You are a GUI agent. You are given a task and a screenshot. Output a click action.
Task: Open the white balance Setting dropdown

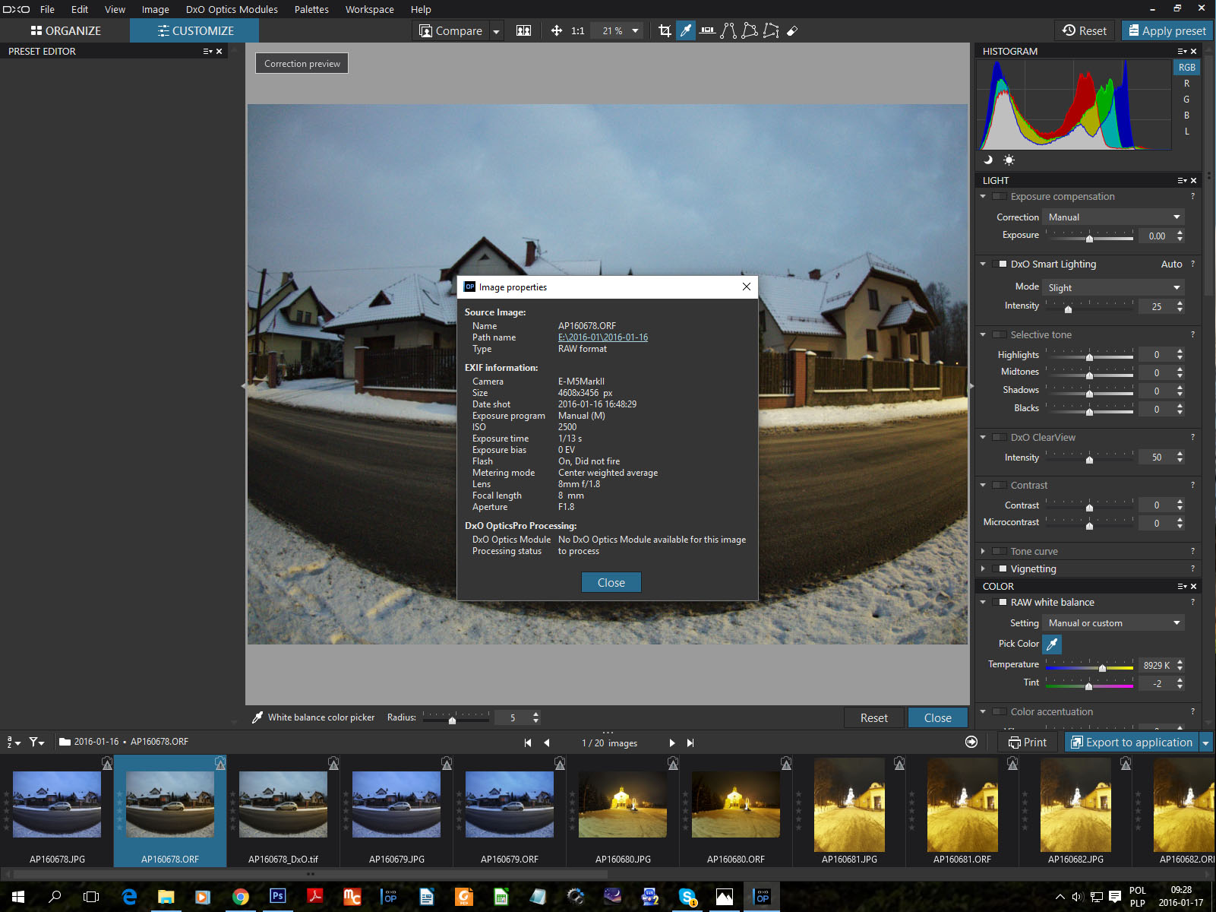click(1113, 623)
